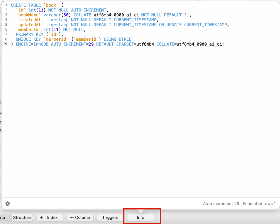This screenshot has height=224, width=280.
Task: Open the Triggers view
Action: pyautogui.click(x=110, y=217)
